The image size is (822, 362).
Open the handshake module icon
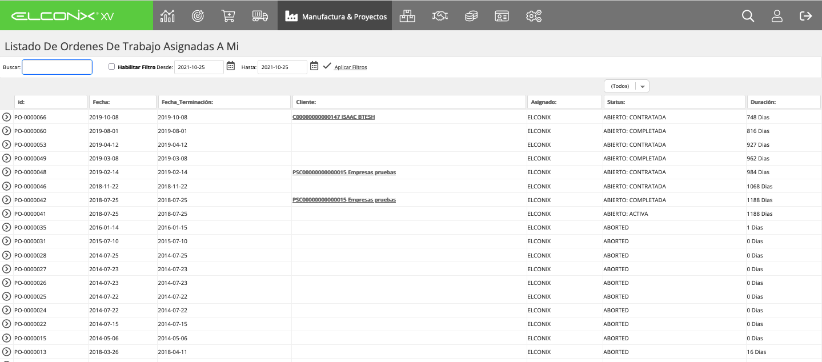[x=440, y=16]
